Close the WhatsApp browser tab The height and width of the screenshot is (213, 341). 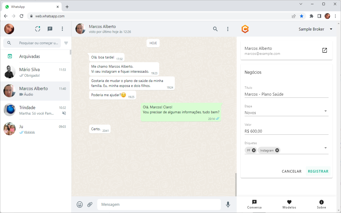click(x=57, y=7)
